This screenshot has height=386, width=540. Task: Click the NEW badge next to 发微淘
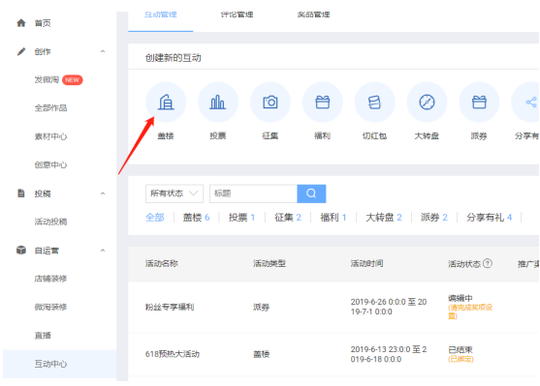click(x=73, y=80)
